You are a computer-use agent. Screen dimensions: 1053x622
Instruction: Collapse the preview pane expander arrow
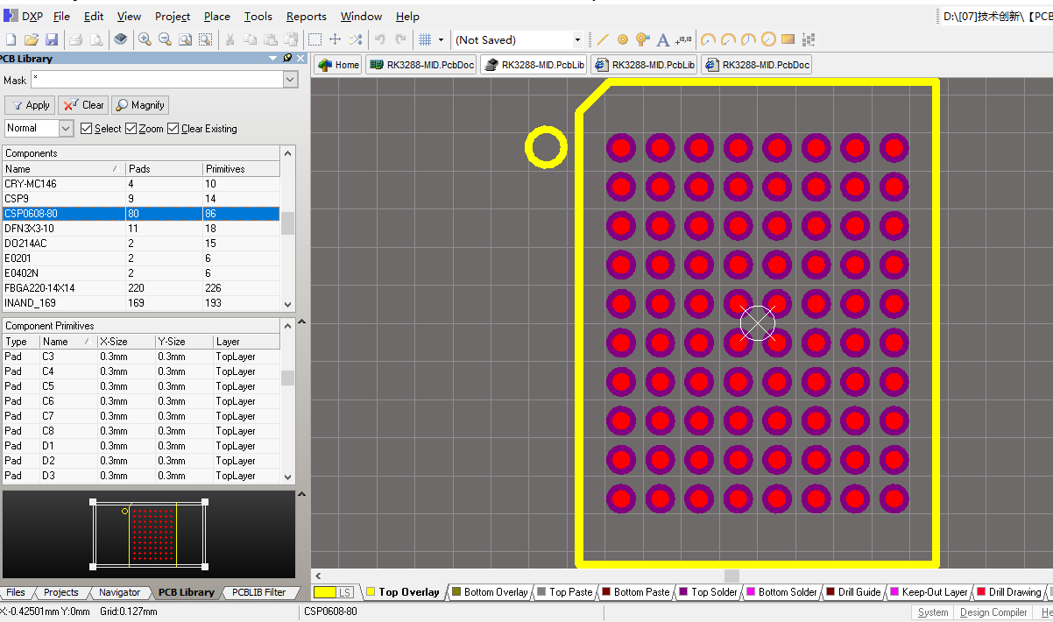tap(302, 494)
